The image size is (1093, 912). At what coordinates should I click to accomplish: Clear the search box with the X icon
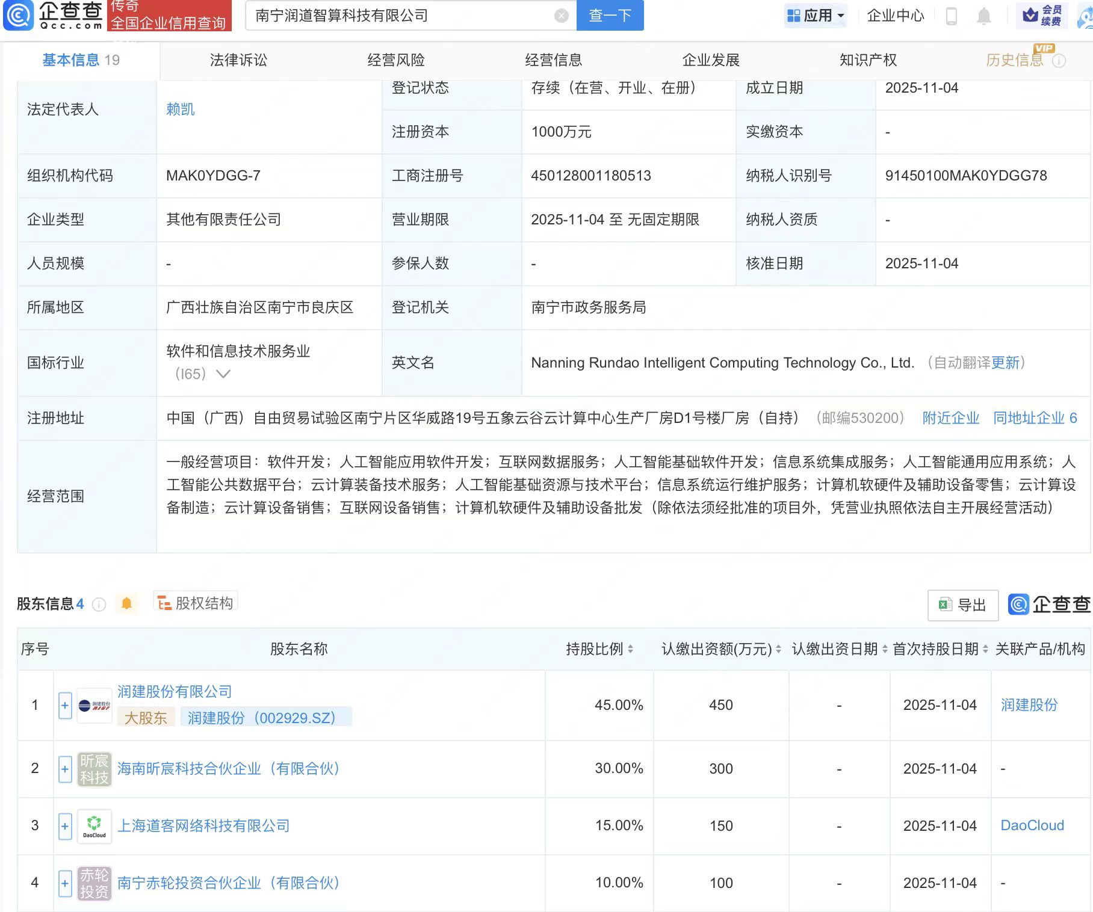point(560,16)
